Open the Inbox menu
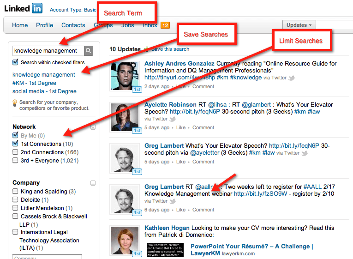 click(150, 25)
